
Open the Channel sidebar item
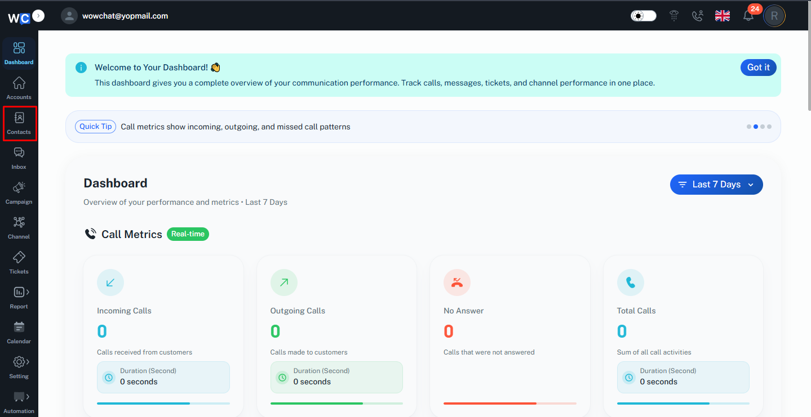pos(19,228)
